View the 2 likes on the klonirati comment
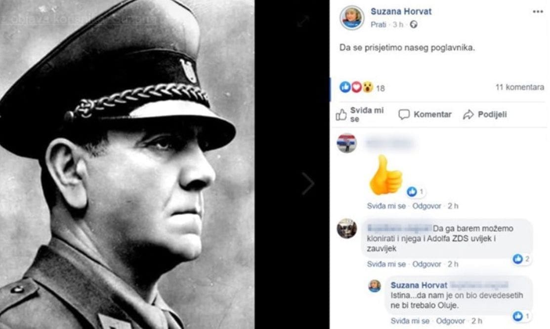Screen dimensions: 550x329 pyautogui.click(x=521, y=258)
